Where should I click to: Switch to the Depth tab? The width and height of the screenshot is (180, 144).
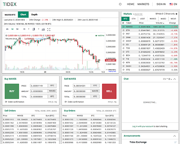[x=35, y=15]
